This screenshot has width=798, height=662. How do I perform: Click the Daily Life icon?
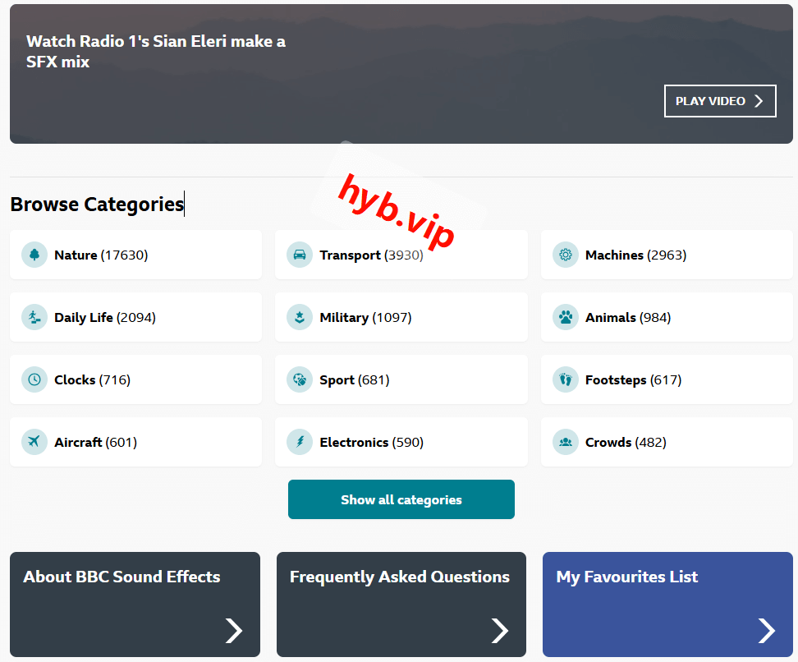point(34,317)
